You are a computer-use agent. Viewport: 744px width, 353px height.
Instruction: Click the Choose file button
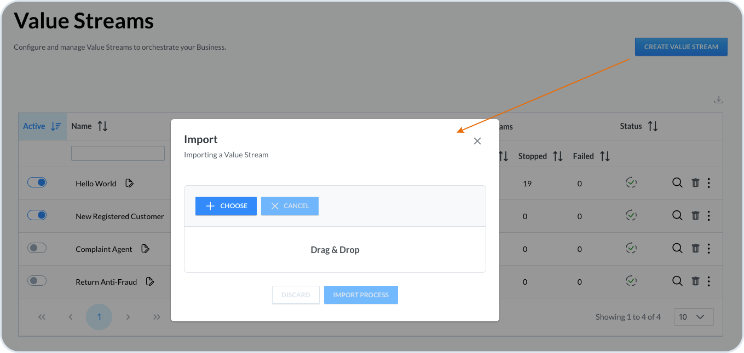point(226,206)
